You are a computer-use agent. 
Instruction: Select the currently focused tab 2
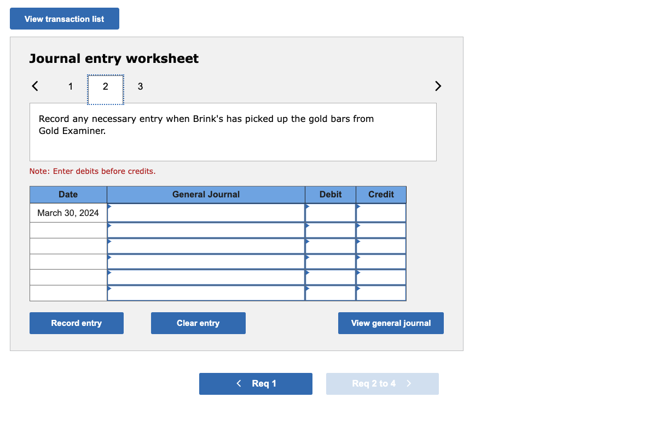tap(105, 86)
